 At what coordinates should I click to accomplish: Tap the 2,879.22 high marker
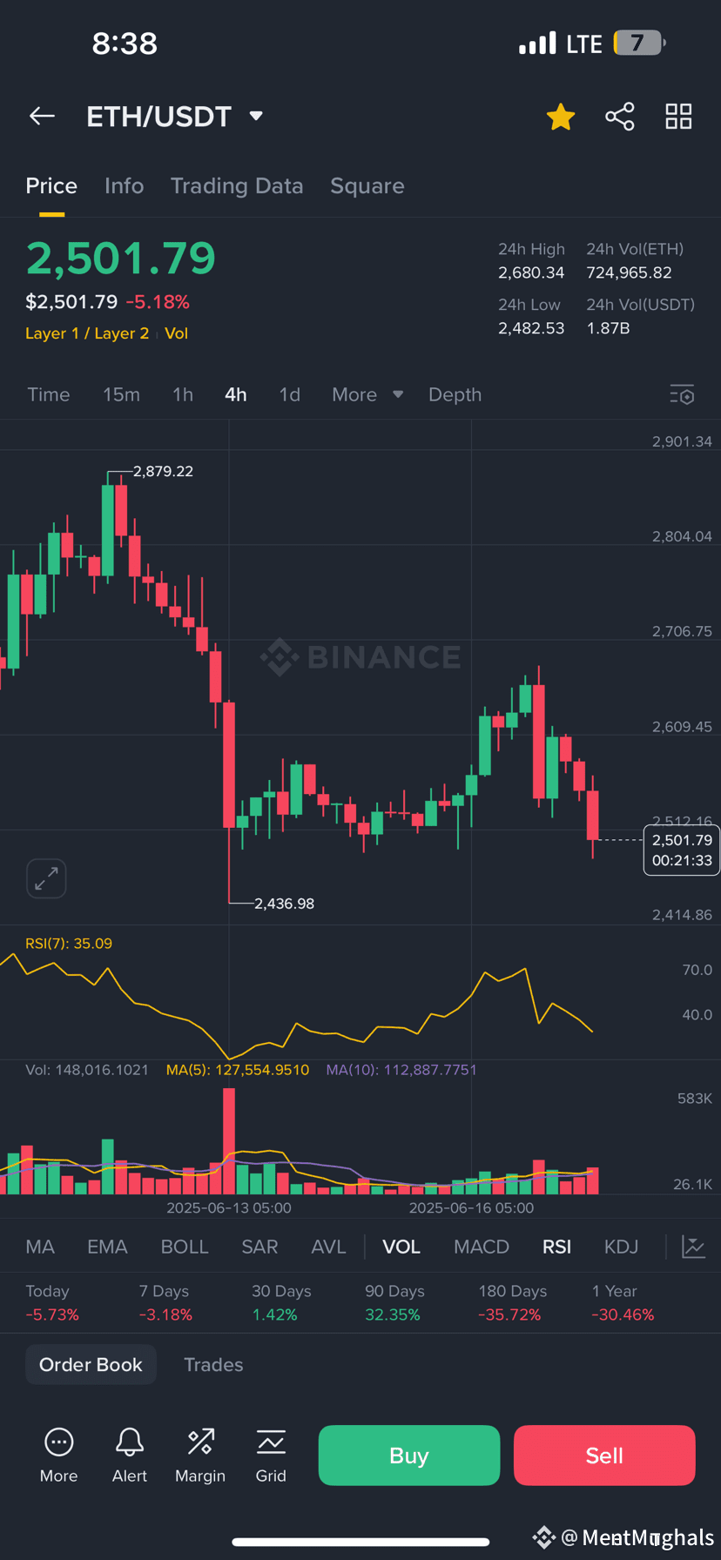click(x=163, y=471)
